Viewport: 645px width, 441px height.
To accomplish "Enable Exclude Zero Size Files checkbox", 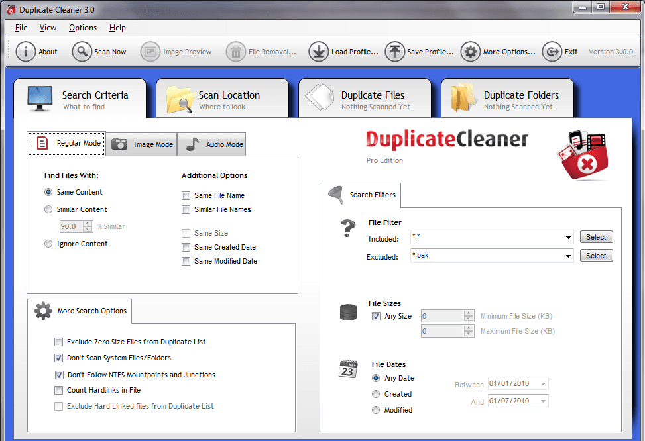I will (59, 342).
